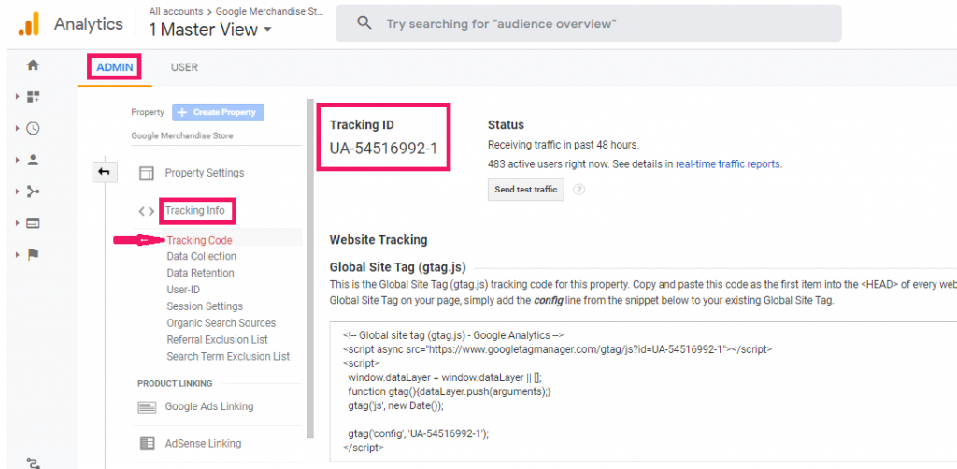Open Tracking Code menu item
The height and width of the screenshot is (469, 957).
[200, 240]
